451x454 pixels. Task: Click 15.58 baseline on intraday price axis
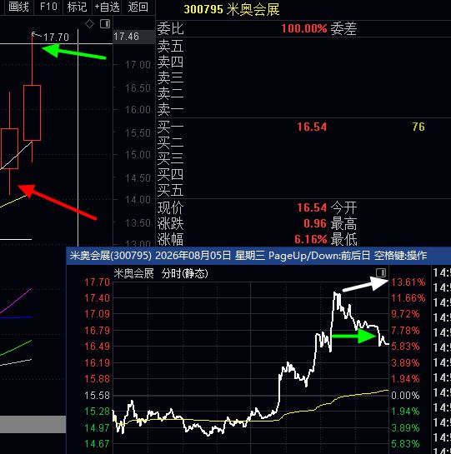[x=97, y=395]
